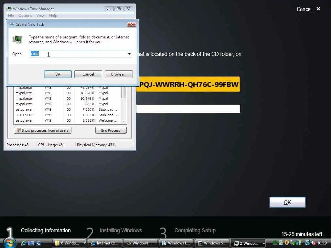
Task: Click Physical Memory: 45% in the status bar
Action: click(x=96, y=145)
